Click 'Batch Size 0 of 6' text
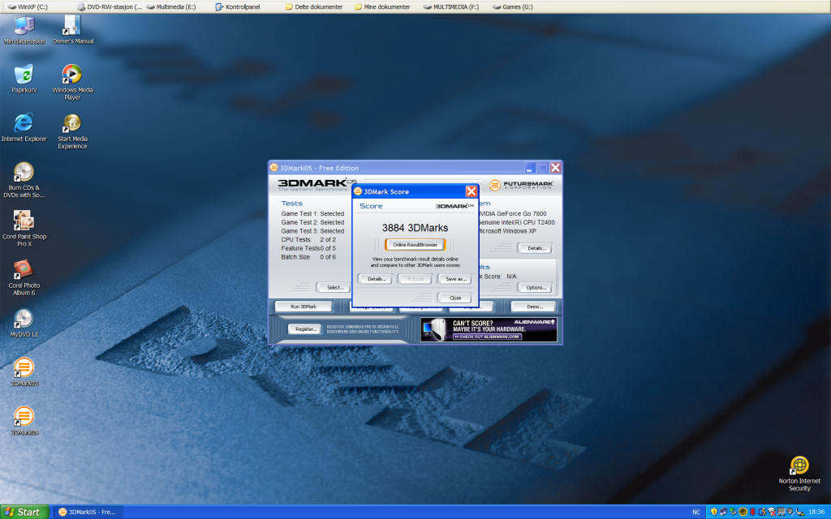The width and height of the screenshot is (831, 519). (x=308, y=257)
